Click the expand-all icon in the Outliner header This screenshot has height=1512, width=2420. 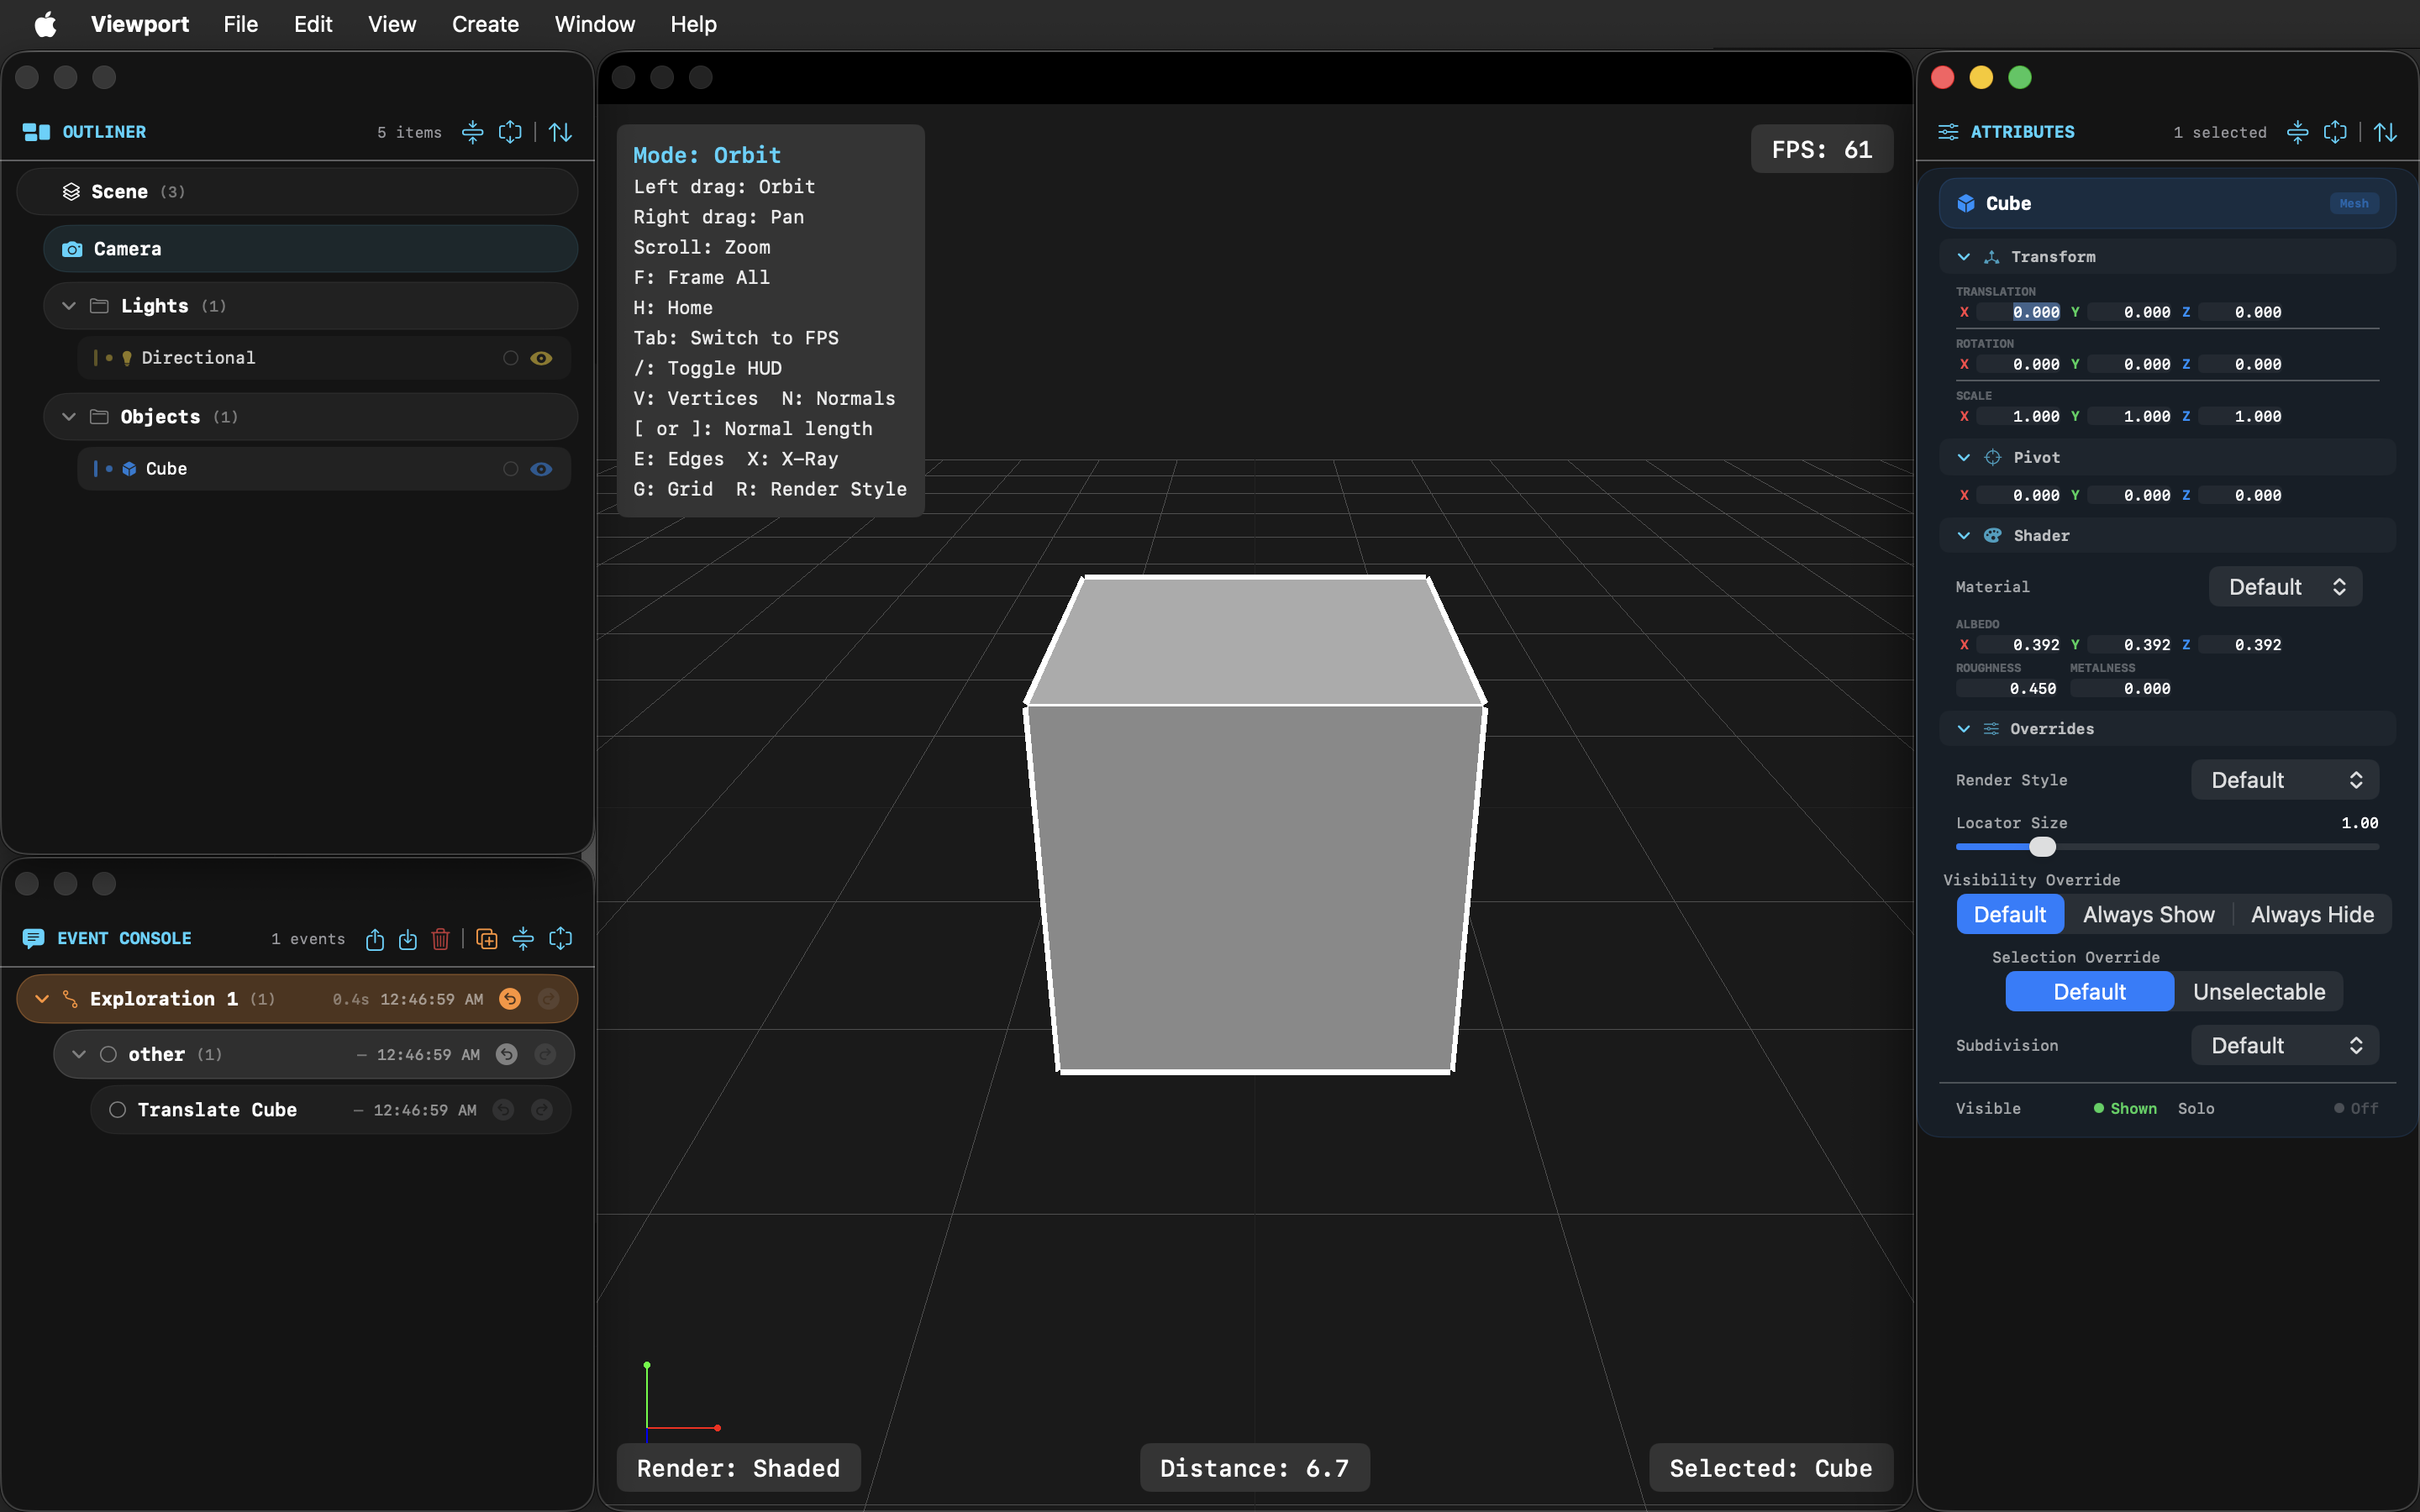click(x=510, y=132)
